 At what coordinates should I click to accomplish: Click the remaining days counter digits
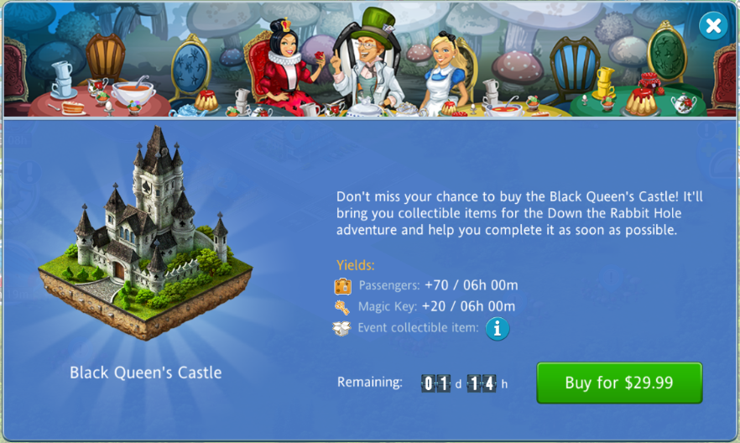[436, 383]
